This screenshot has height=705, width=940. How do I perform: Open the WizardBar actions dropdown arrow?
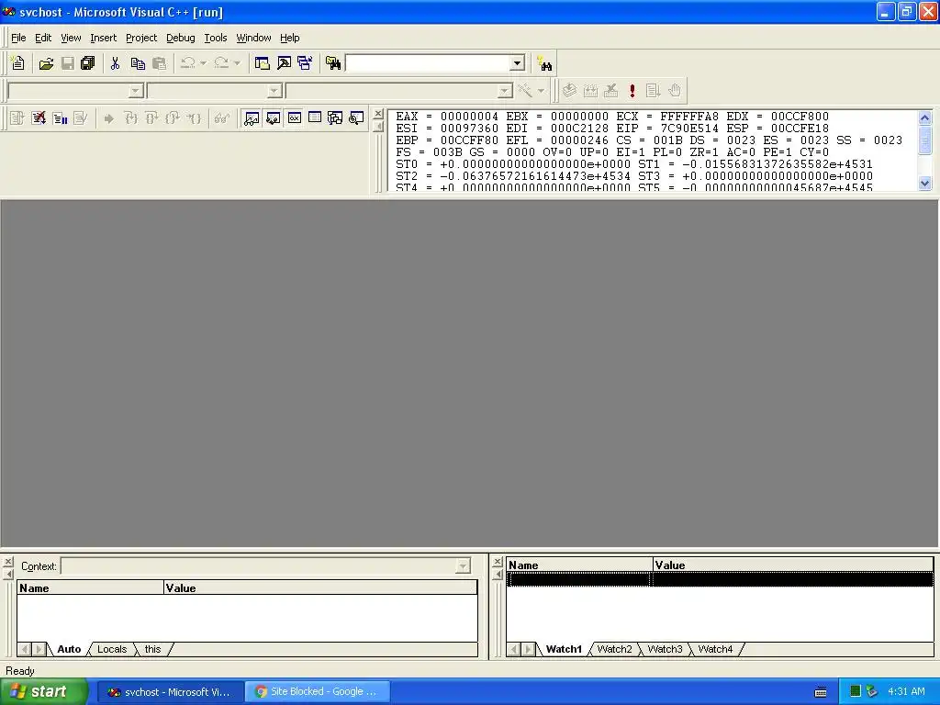point(541,91)
